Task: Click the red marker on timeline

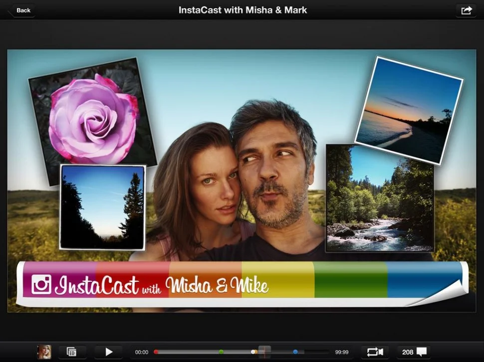Action: tap(156, 352)
